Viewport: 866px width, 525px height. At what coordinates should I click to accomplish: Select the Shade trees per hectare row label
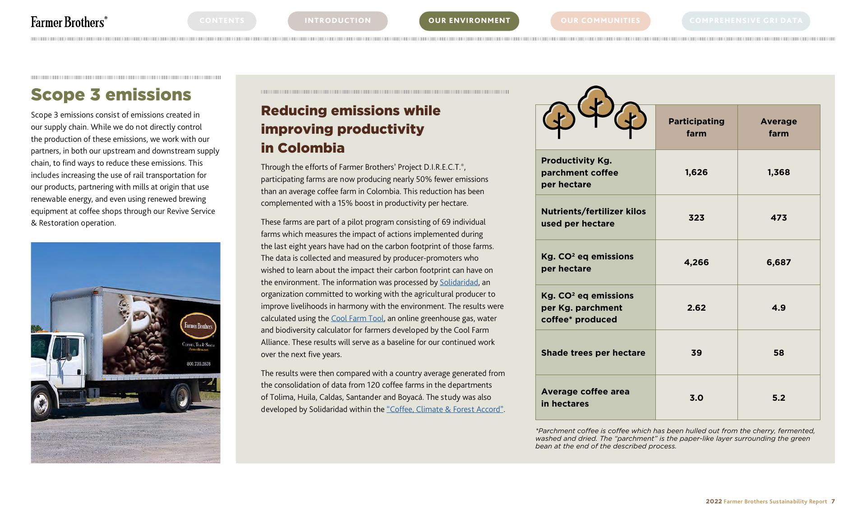[x=593, y=353]
